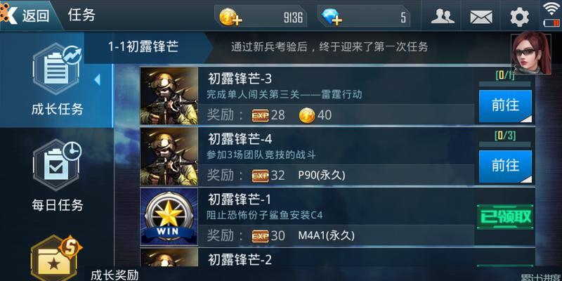Image resolution: width=562 pixels, height=281 pixels.
Task: Click the red-haired character avatar
Action: [531, 54]
